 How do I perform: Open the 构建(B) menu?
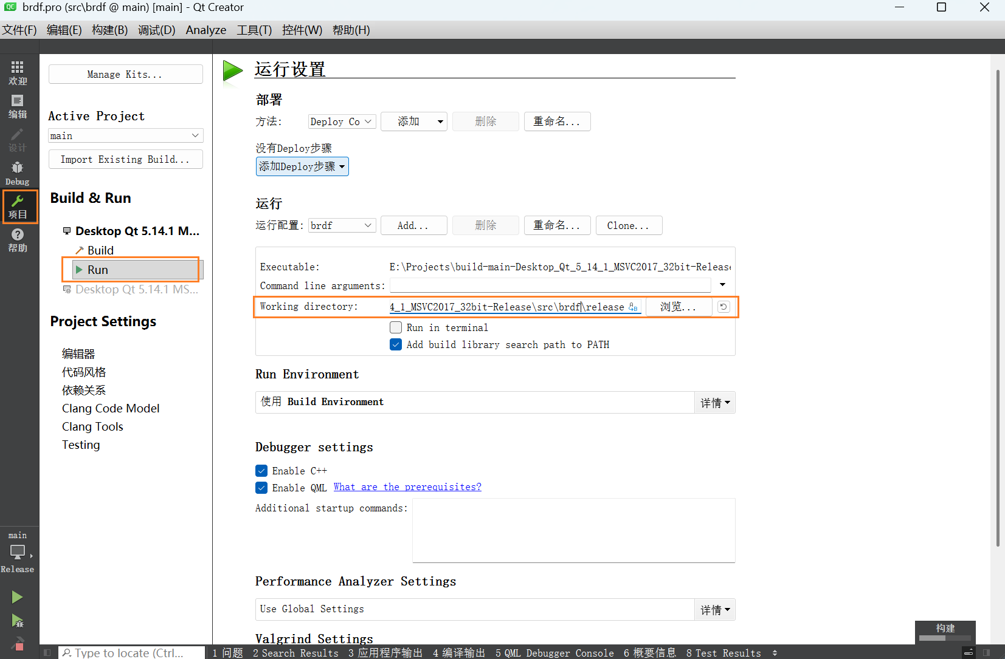click(x=109, y=30)
